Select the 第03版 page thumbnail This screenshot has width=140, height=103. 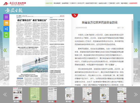[x=52, y=94]
